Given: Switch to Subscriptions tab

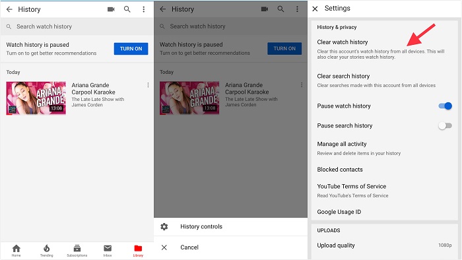Looking at the screenshot, I should pyautogui.click(x=77, y=251).
